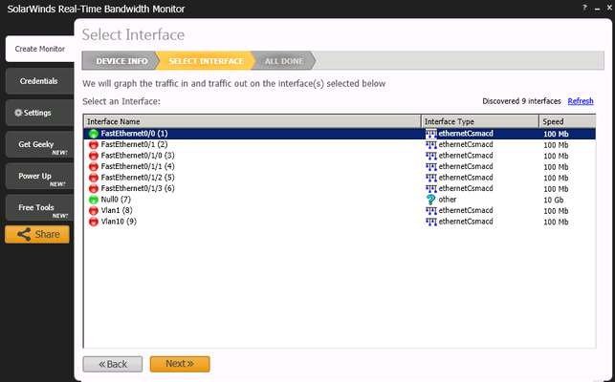Click the Back button
The width and height of the screenshot is (615, 382).
[113, 364]
